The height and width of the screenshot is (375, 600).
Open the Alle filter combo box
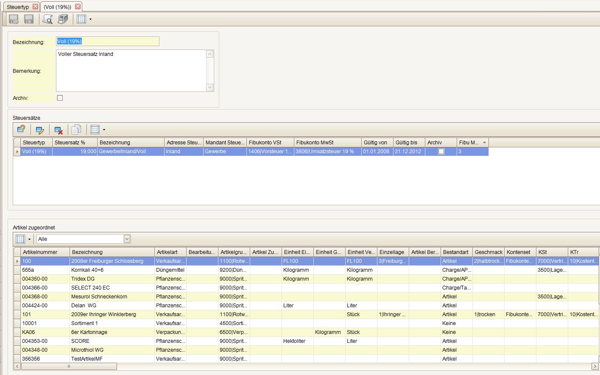(84, 239)
